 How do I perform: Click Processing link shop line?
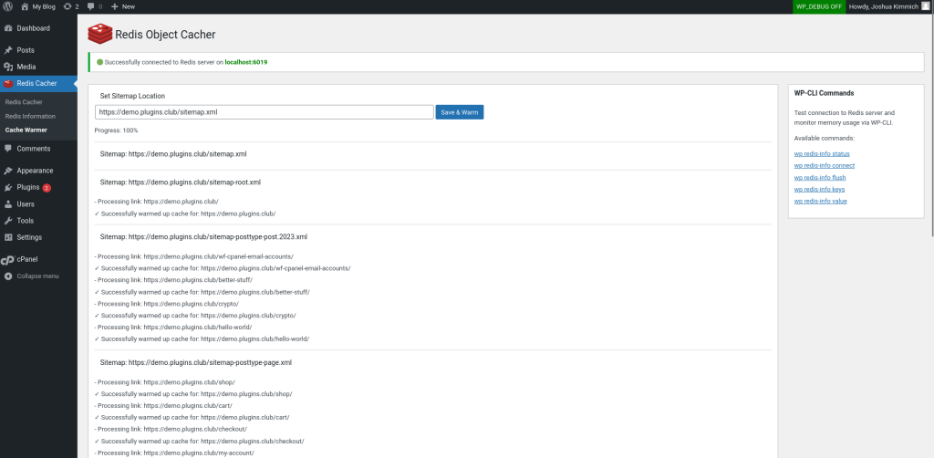point(165,382)
